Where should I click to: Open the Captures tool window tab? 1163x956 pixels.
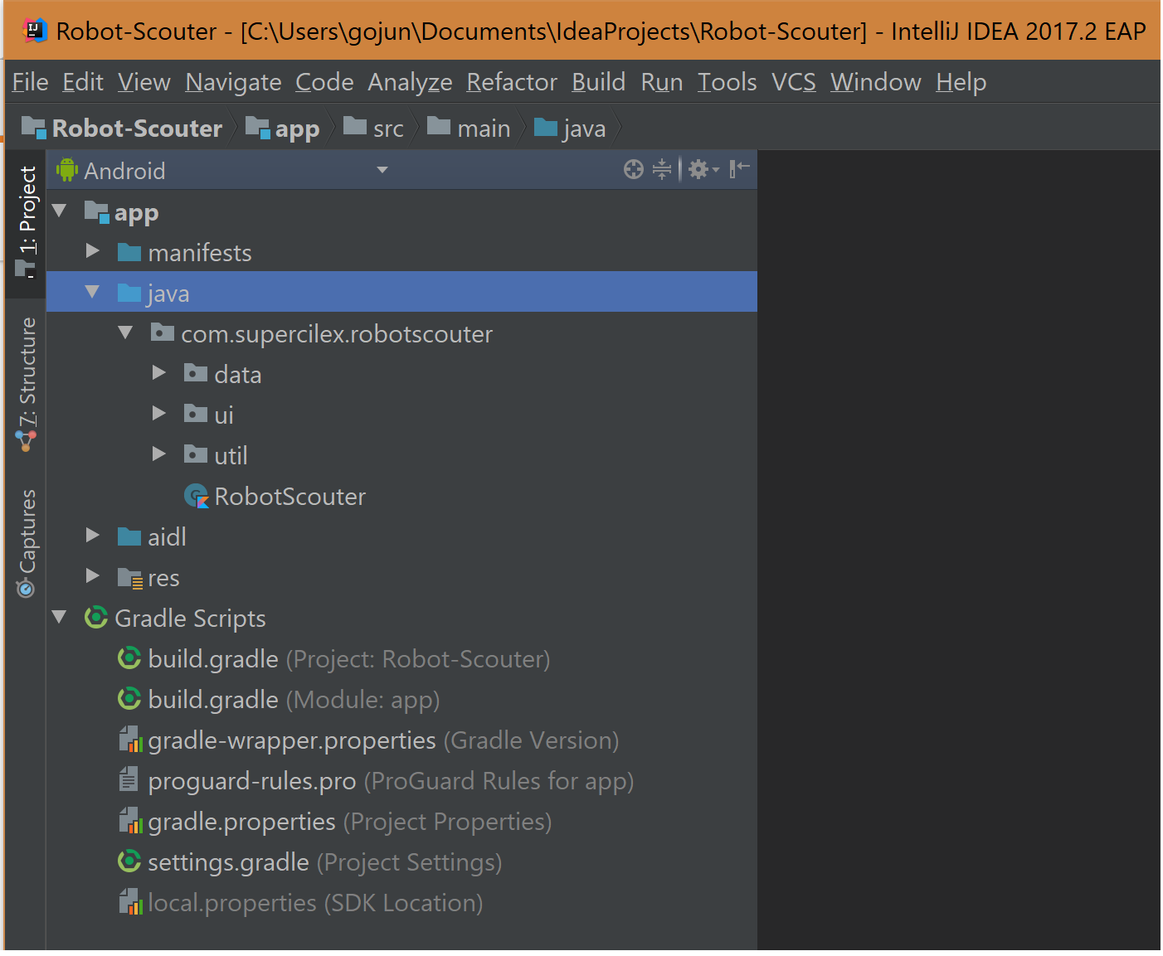[27, 543]
